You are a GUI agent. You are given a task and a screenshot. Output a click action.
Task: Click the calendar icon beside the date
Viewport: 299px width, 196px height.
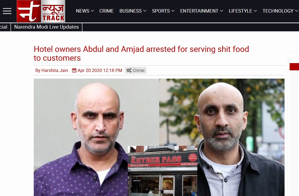[x=74, y=70]
